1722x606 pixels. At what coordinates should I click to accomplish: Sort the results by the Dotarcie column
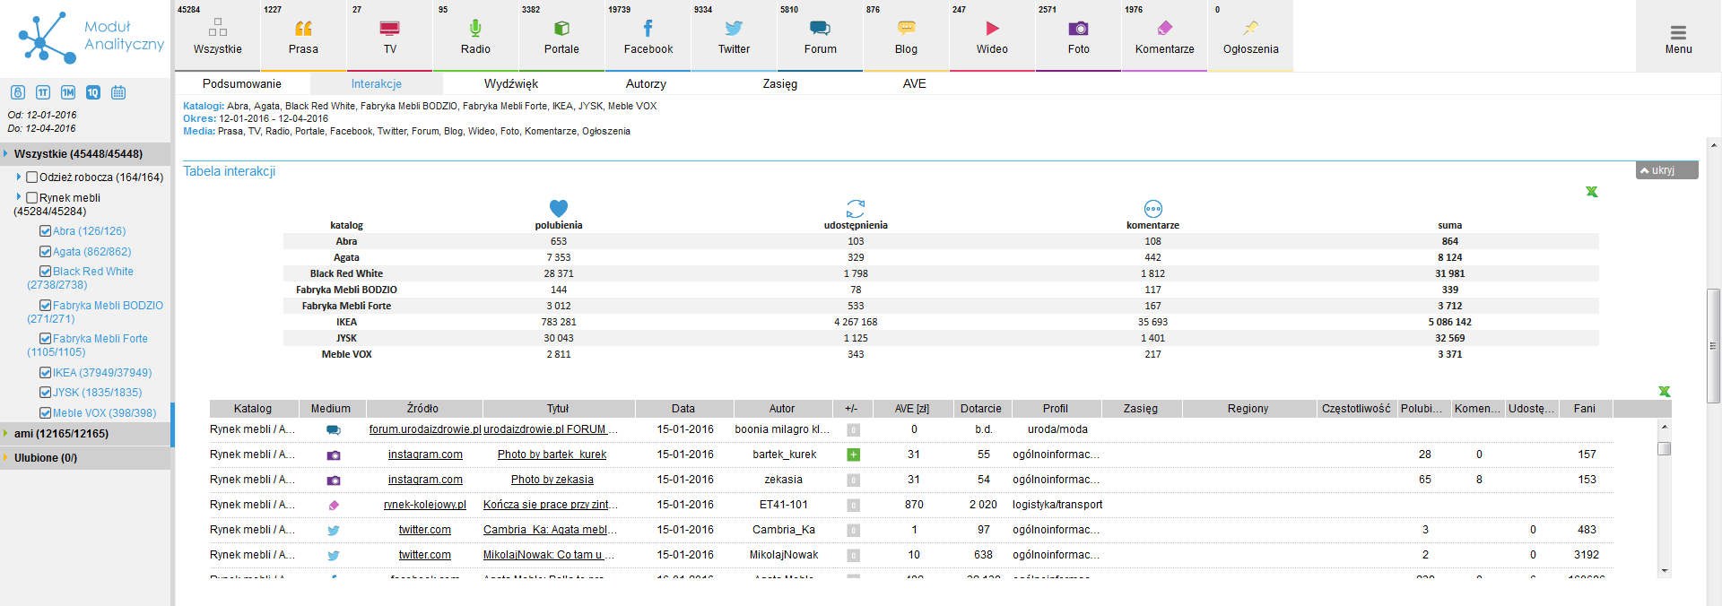coord(981,409)
